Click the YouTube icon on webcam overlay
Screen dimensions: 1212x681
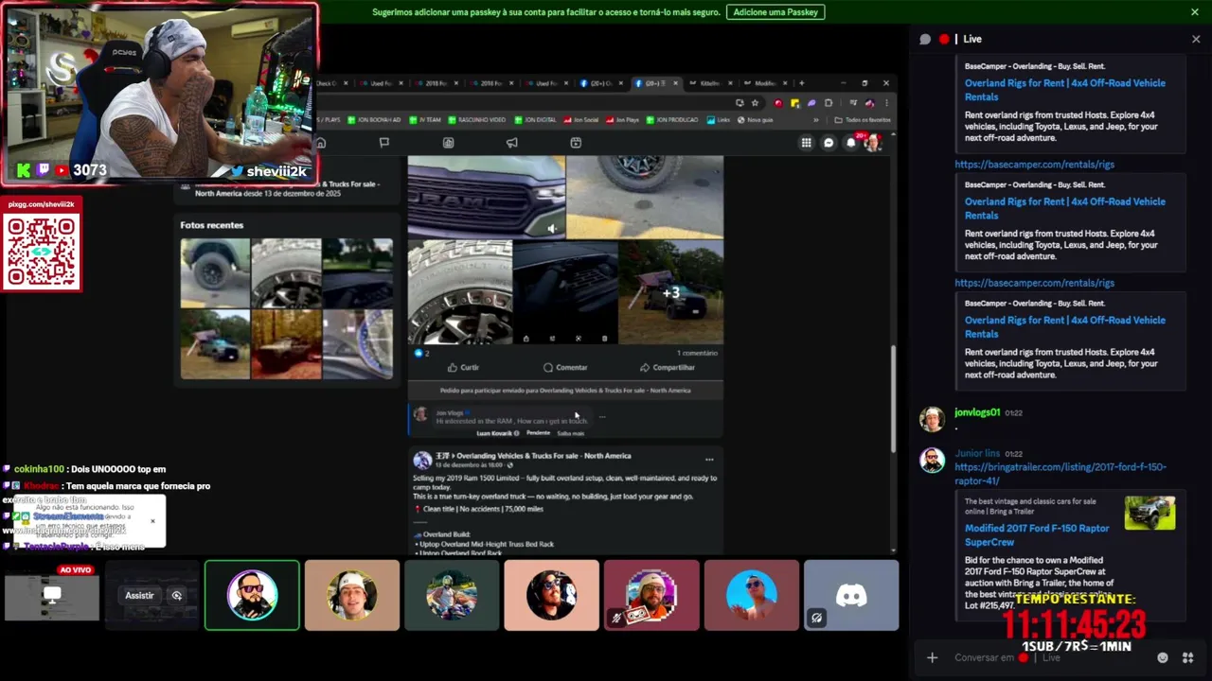tap(62, 171)
